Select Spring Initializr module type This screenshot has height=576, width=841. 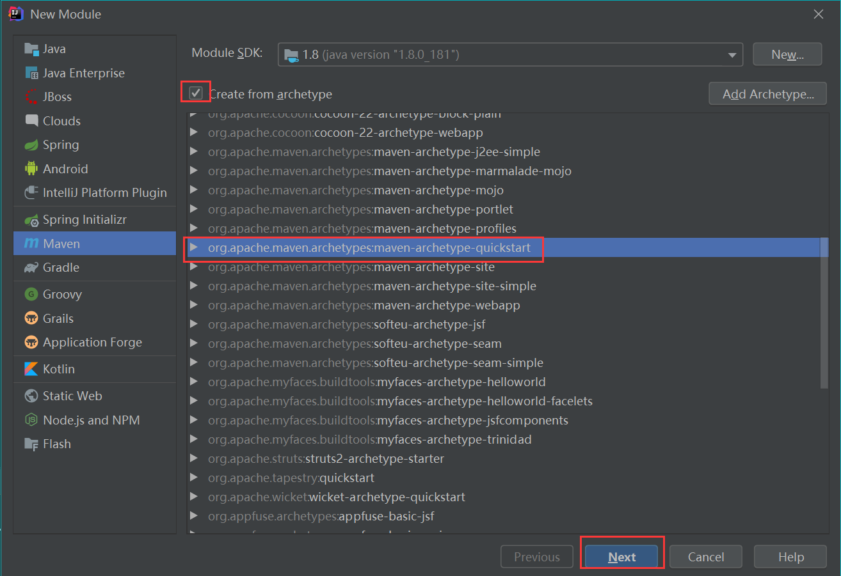pyautogui.click(x=95, y=220)
